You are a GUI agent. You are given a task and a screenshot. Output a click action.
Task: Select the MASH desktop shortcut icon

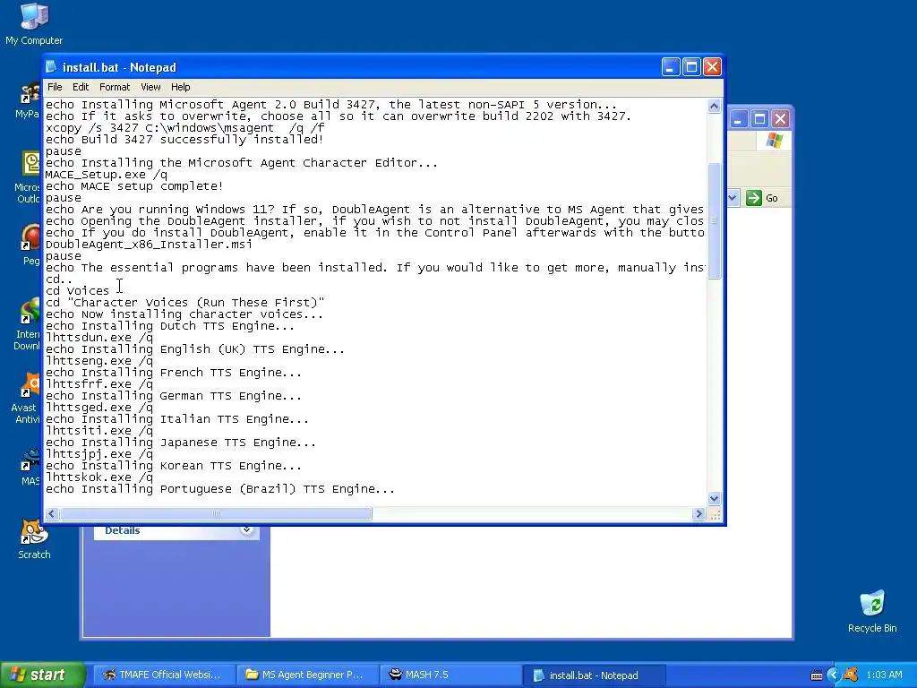coord(30,467)
